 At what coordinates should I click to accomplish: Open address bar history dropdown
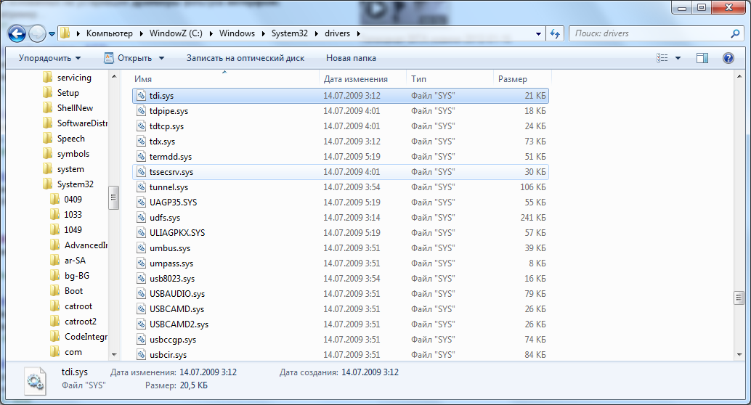tap(538, 33)
